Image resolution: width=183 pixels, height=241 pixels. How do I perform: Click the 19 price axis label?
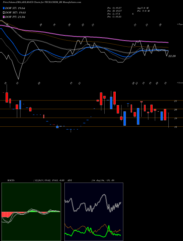coord(175,119)
